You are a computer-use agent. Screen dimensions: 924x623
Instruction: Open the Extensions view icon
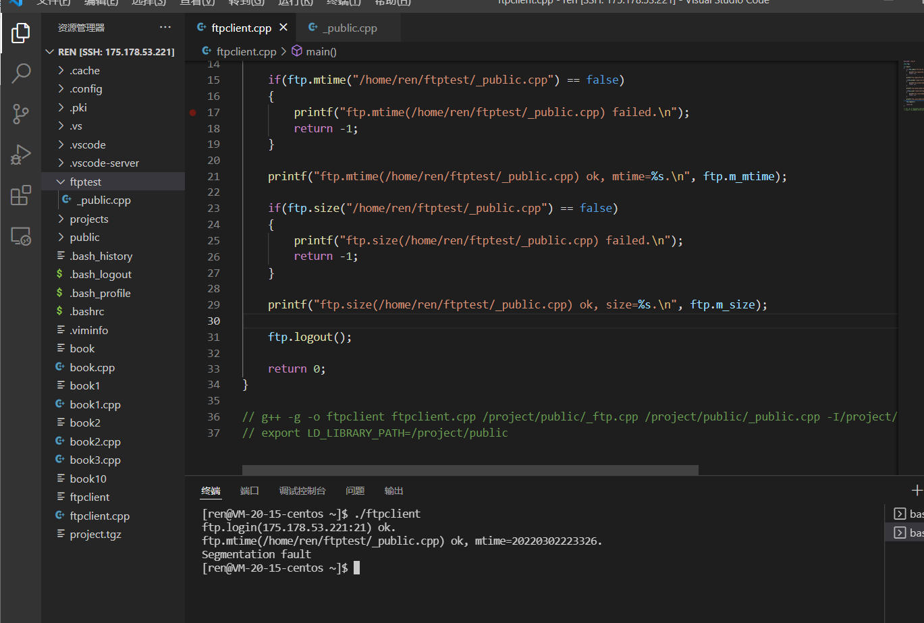tap(21, 196)
